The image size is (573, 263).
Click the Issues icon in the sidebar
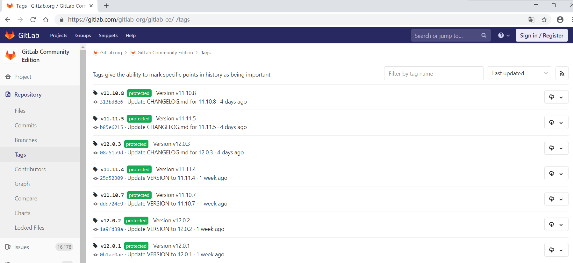click(x=8, y=247)
